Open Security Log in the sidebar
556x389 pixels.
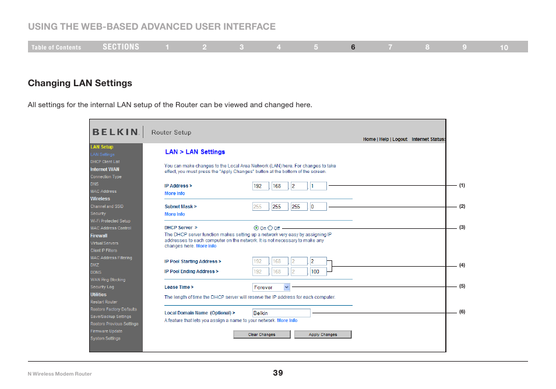[x=102, y=287]
